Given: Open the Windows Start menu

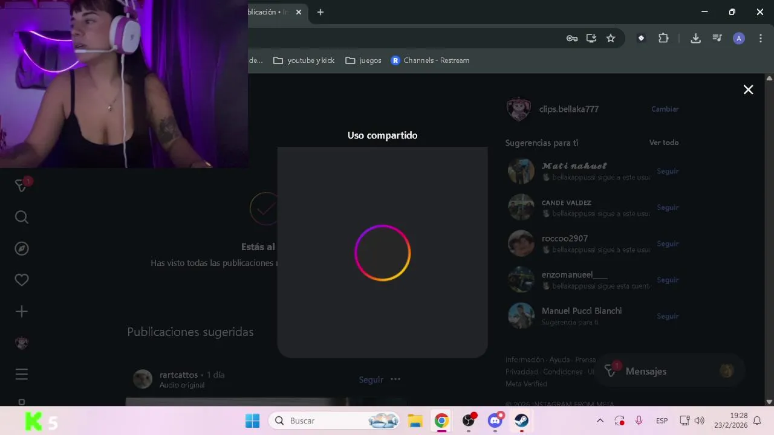Looking at the screenshot, I should coord(252,420).
